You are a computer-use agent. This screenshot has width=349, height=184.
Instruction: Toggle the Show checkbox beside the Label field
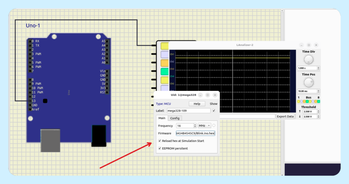[214, 111]
